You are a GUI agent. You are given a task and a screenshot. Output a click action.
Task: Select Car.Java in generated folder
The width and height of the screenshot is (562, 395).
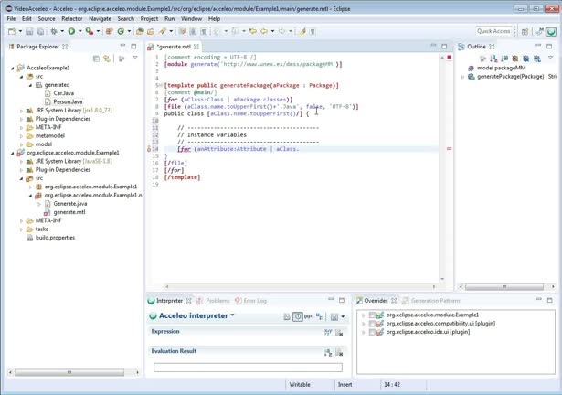coord(63,93)
